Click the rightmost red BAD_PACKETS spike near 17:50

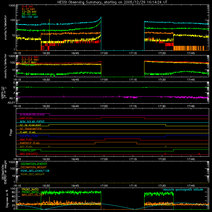pos(199,154)
